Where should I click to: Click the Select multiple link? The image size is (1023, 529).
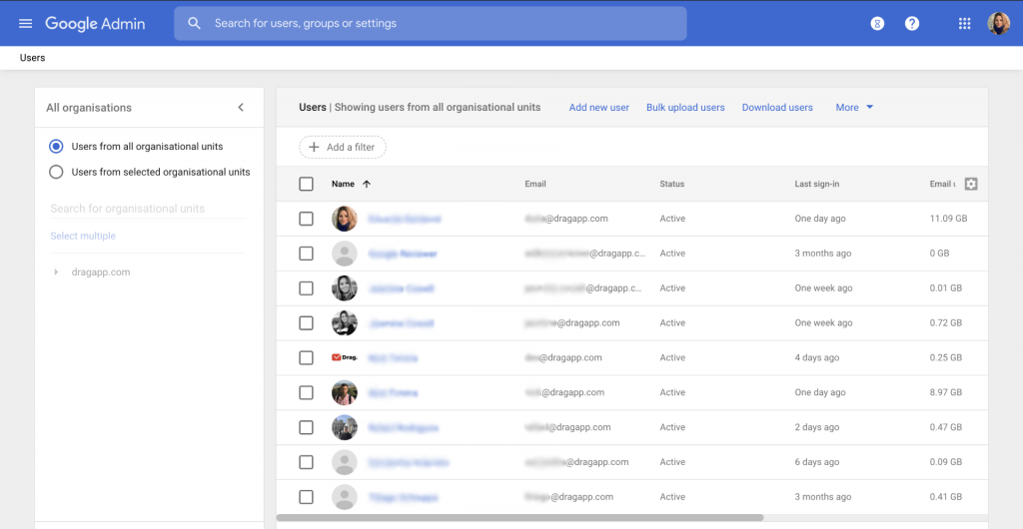point(83,236)
